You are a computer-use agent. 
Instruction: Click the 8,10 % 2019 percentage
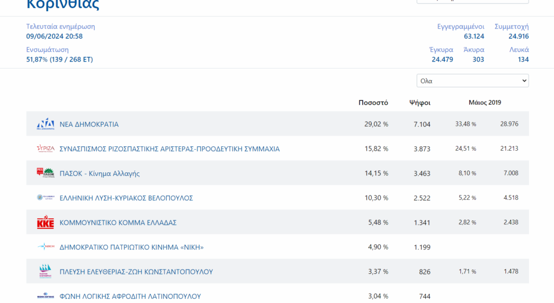coord(467,173)
